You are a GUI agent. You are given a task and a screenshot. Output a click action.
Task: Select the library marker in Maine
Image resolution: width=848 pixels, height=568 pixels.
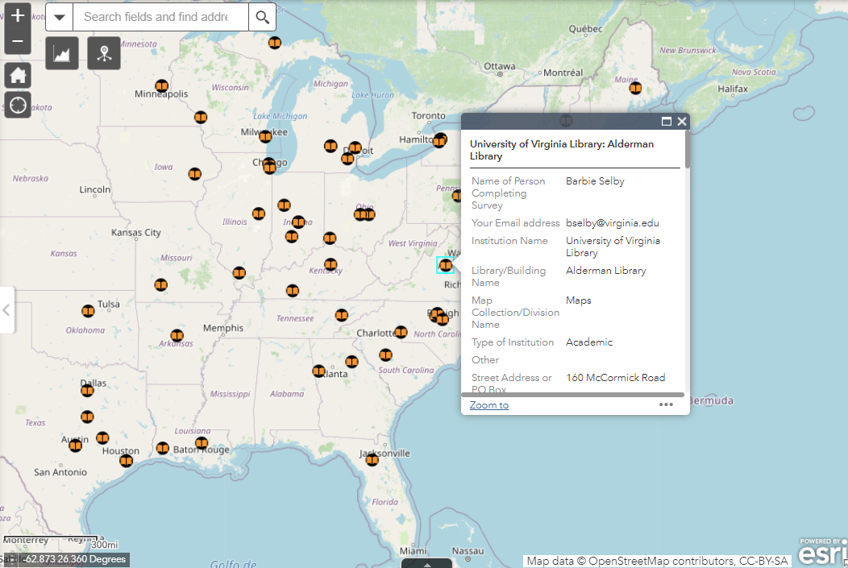635,88
